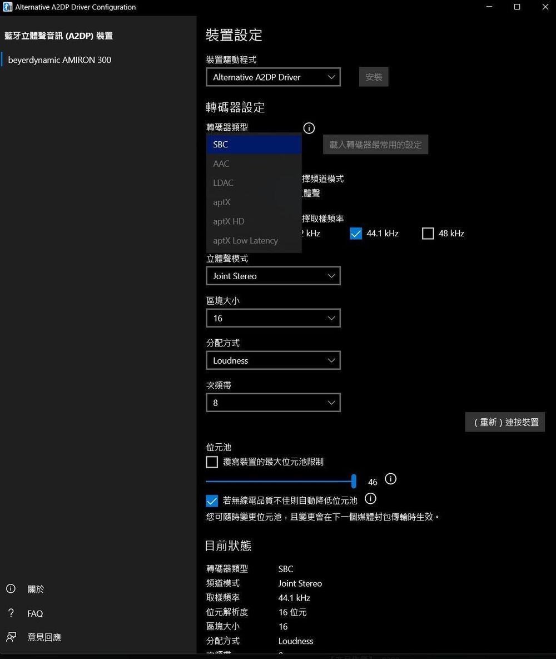Check the 48 kHz sampling rate
Screen dimensions: 556x659
(428, 234)
